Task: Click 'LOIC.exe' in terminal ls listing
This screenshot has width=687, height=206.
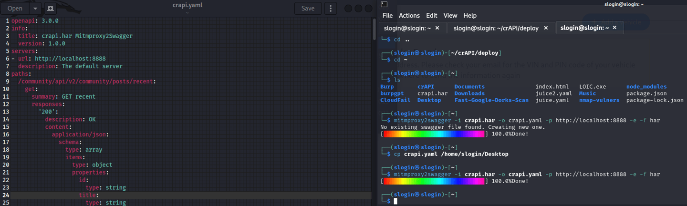Action: (593, 87)
